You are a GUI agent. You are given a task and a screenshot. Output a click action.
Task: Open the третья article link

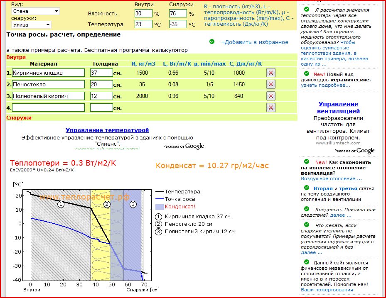(348, 188)
